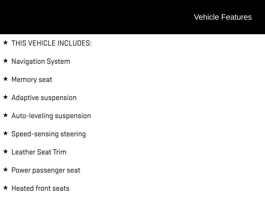Click the THIS VEHICLE INCLUDES heading text

tap(51, 43)
